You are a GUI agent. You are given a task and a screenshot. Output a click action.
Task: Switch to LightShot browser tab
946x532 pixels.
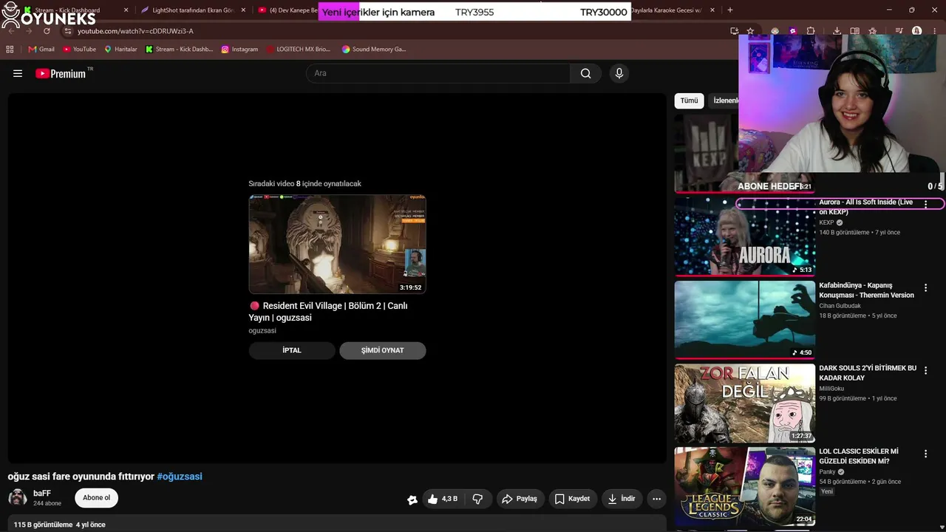(193, 10)
